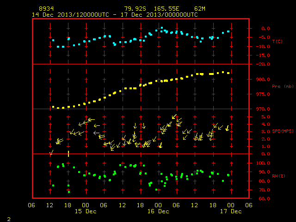Select the 980.0 pressure tick value
The image size is (296, 222).
pos(263,80)
